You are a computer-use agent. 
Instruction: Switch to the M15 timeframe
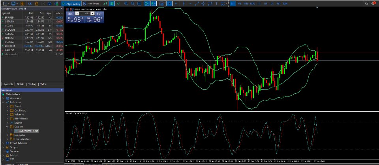point(246,4)
